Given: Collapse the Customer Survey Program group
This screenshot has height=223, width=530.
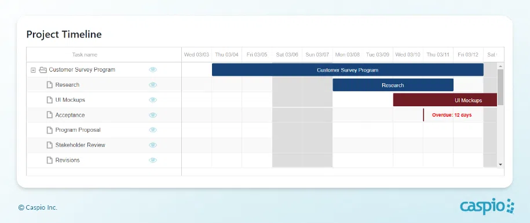Looking at the screenshot, I should pos(33,70).
